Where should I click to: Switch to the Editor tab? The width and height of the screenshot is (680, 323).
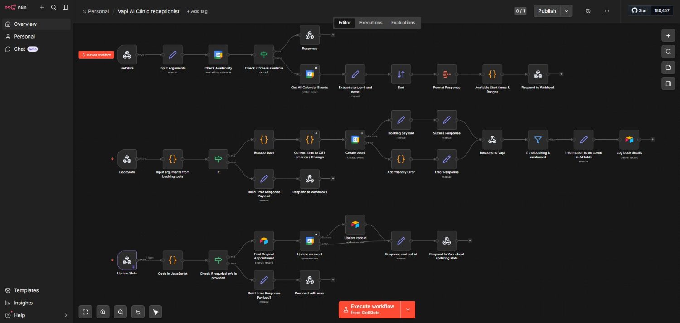[x=345, y=23]
